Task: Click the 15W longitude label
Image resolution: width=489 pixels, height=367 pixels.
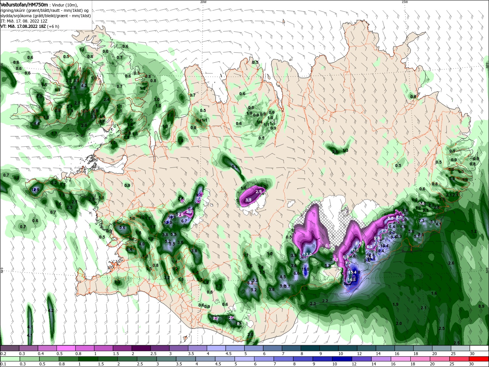Action: click(x=405, y=2)
